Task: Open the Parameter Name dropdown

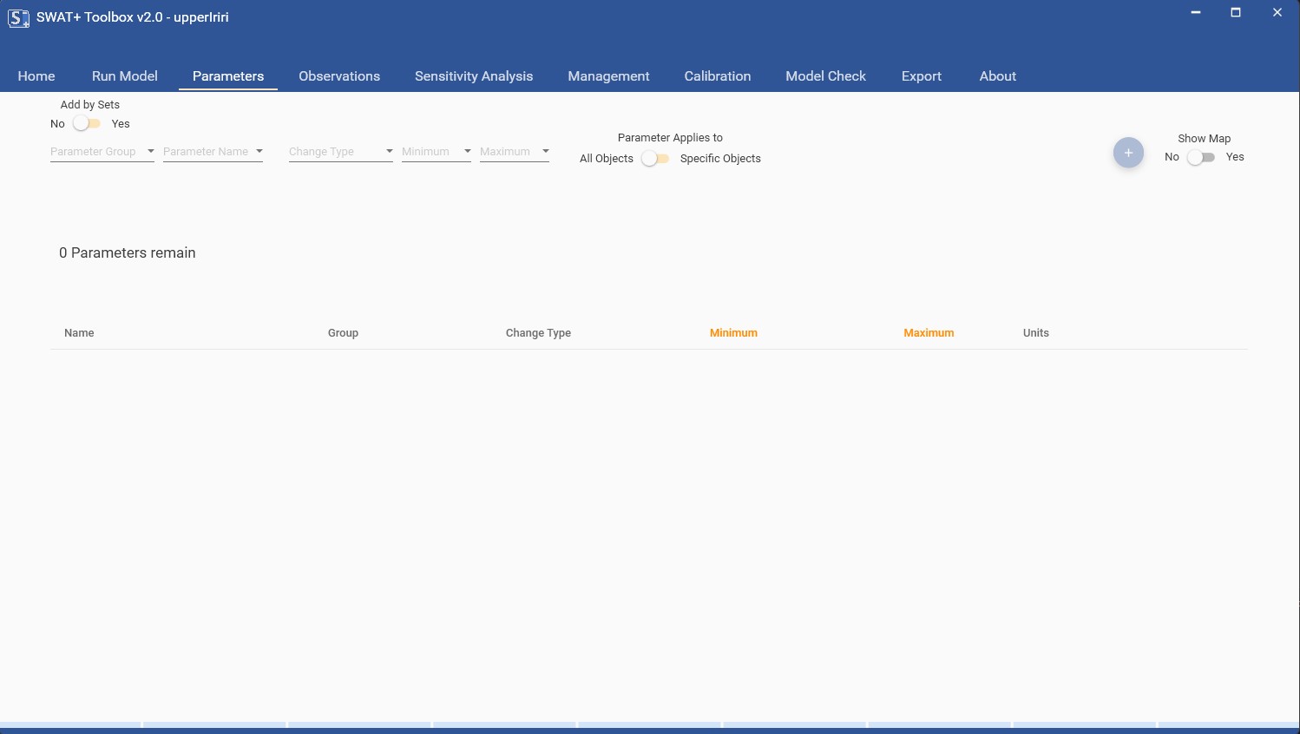Action: tap(213, 152)
